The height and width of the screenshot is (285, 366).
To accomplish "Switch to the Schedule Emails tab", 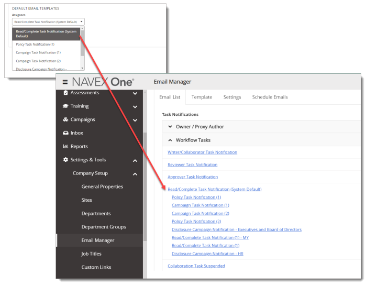I will 270,97.
